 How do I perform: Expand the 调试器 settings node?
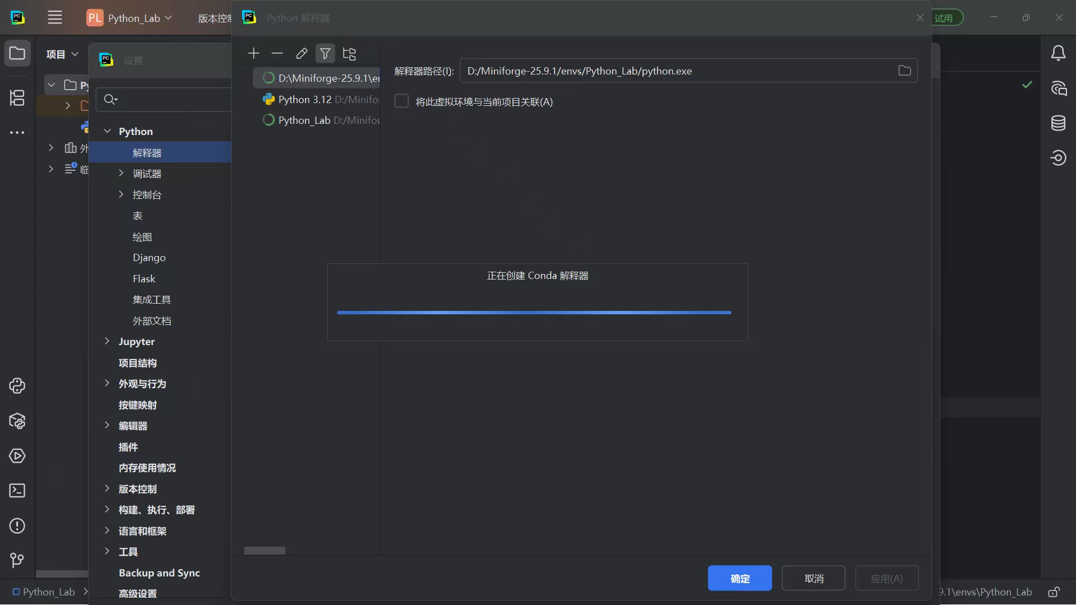[121, 174]
